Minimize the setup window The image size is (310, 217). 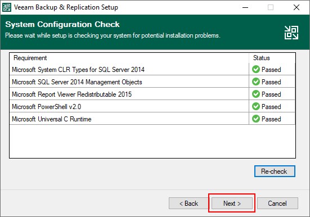[x=245, y=7]
